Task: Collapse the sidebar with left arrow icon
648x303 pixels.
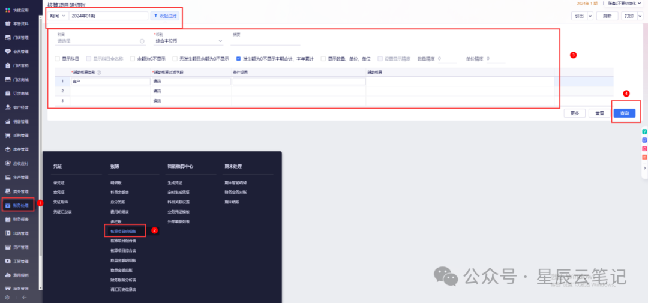Action: point(25,297)
